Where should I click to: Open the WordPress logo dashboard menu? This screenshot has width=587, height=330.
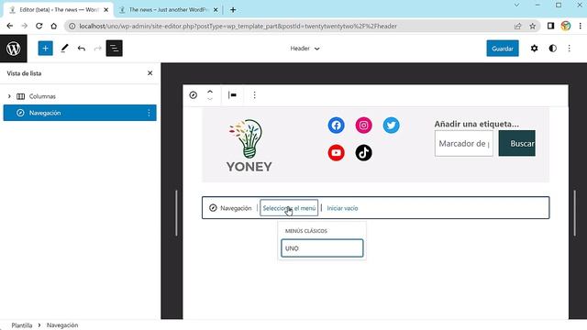[14, 49]
